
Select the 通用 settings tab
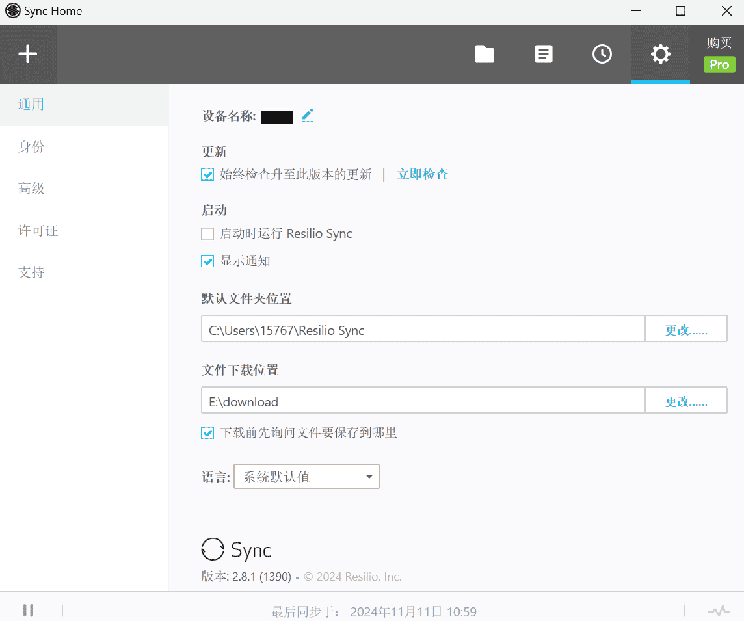click(x=84, y=105)
